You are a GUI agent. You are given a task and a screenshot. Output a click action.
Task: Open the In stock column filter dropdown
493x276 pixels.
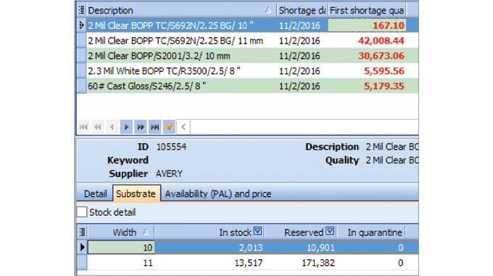coord(258,231)
